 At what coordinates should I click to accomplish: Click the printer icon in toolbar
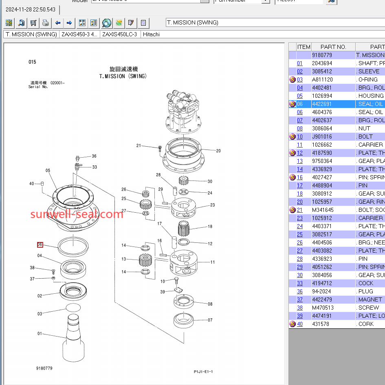click(x=46, y=23)
